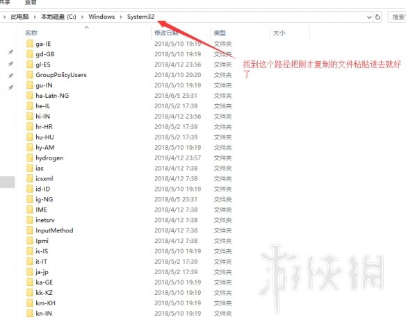Select the ga-IE folder icon
The width and height of the screenshot is (406, 322).
point(30,44)
